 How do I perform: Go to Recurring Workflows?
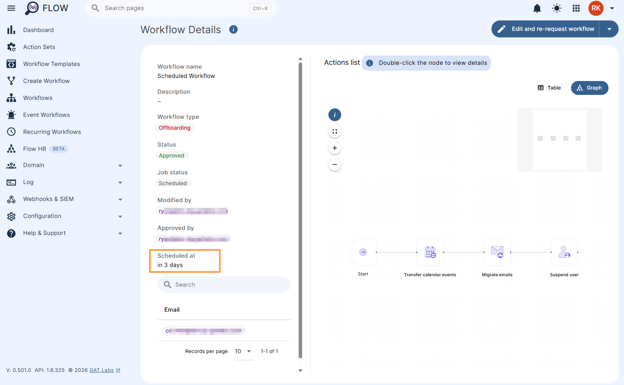(x=52, y=132)
